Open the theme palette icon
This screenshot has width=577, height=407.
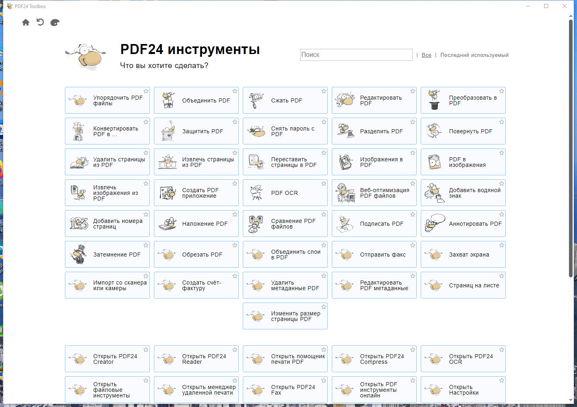(x=55, y=22)
